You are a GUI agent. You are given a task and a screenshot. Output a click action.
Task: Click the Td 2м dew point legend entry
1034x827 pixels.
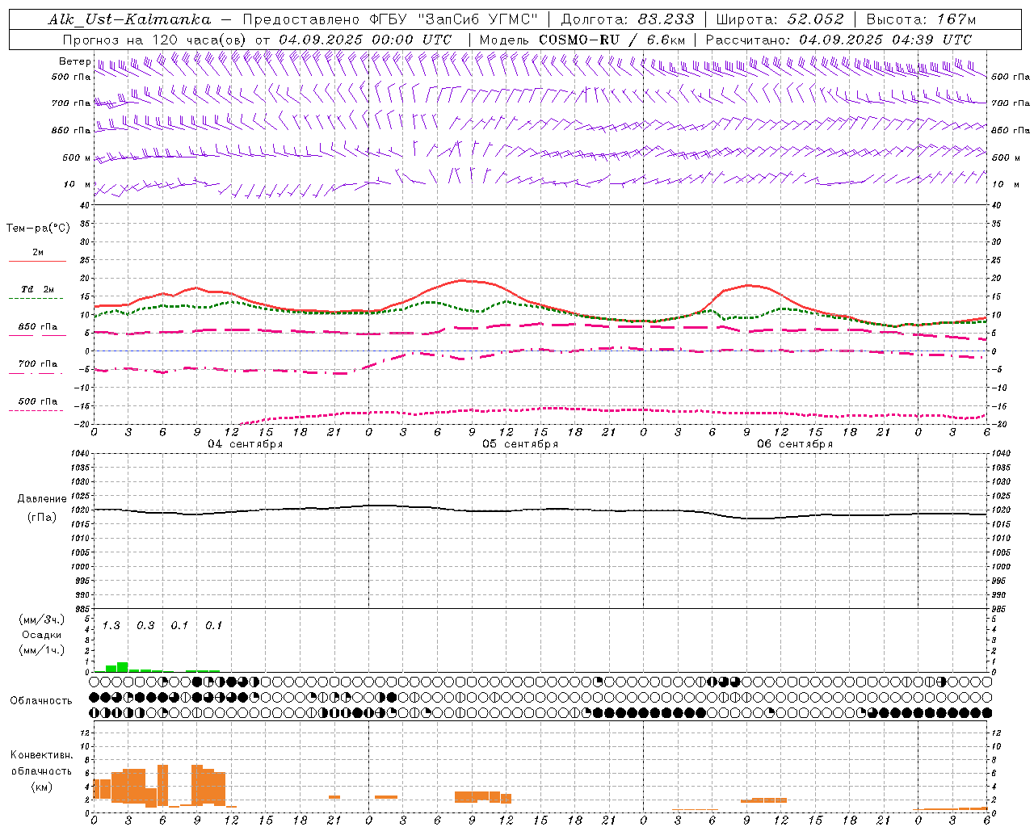37,289
